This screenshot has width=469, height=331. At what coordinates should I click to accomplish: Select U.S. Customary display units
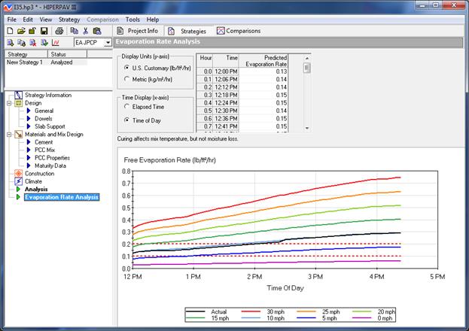point(126,68)
